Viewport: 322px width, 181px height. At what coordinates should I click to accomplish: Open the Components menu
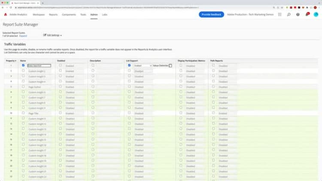click(69, 15)
